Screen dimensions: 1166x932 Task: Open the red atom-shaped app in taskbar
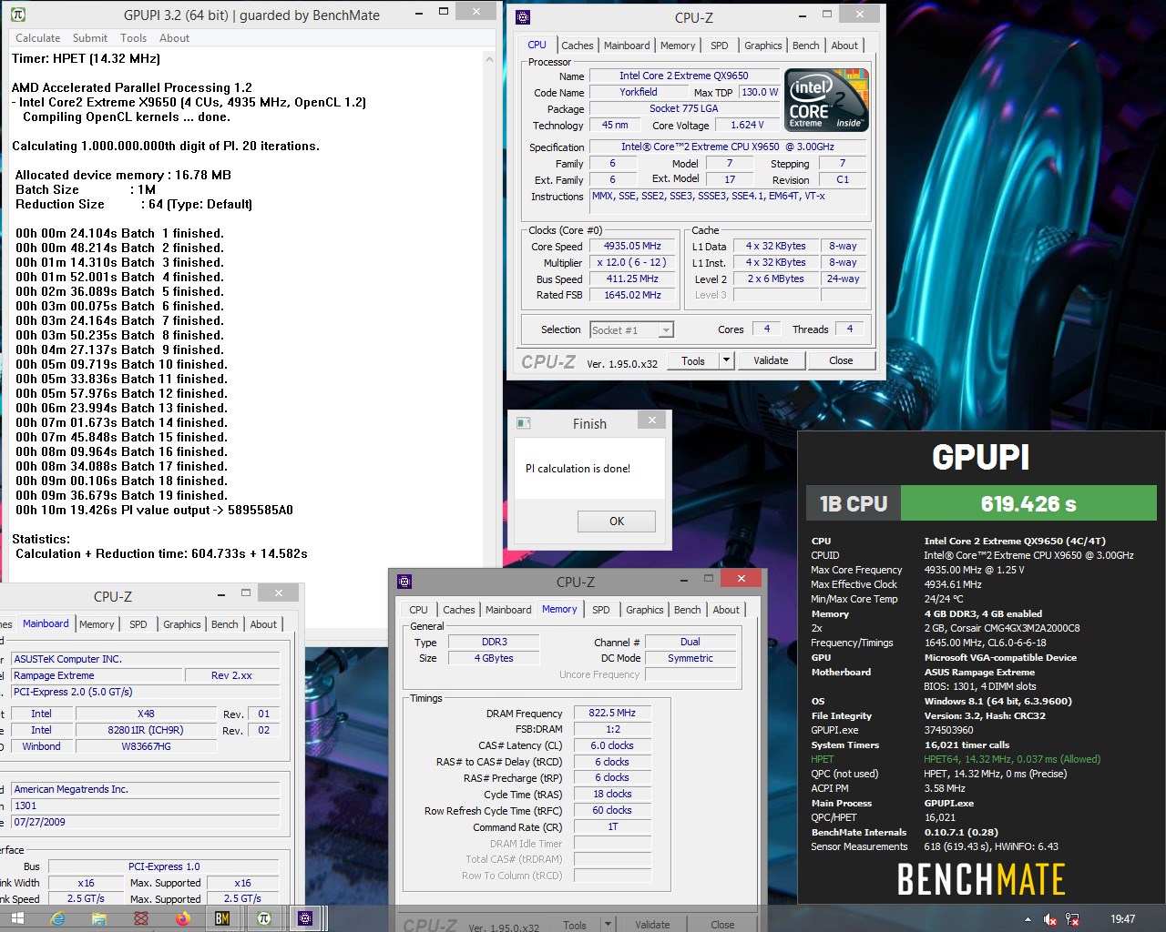point(141,918)
